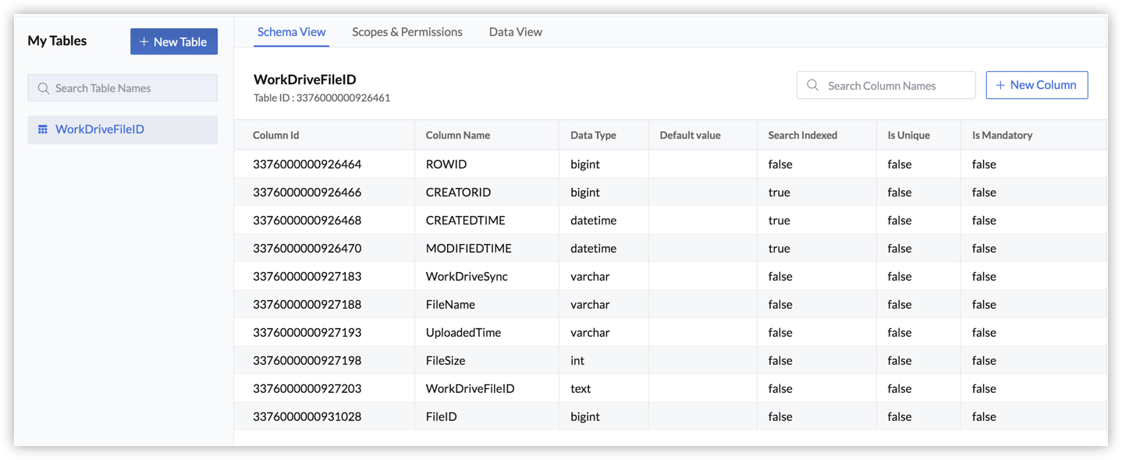Click the Data Type header
Viewport: 1122px width, 460px height.
coord(593,135)
